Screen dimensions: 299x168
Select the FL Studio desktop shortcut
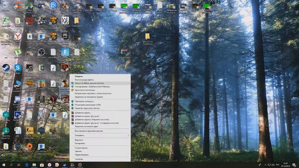[65, 68]
